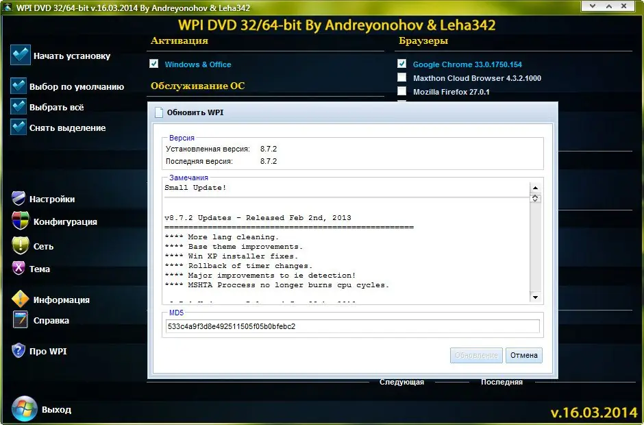Click the Информация warning diamond icon
The width and height of the screenshot is (644, 425).
[x=20, y=299]
